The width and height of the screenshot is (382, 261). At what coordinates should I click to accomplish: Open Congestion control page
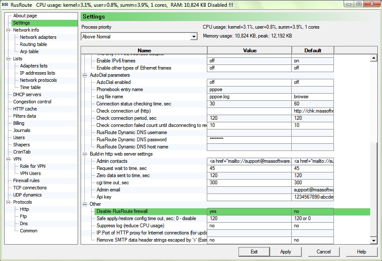coord(32,102)
